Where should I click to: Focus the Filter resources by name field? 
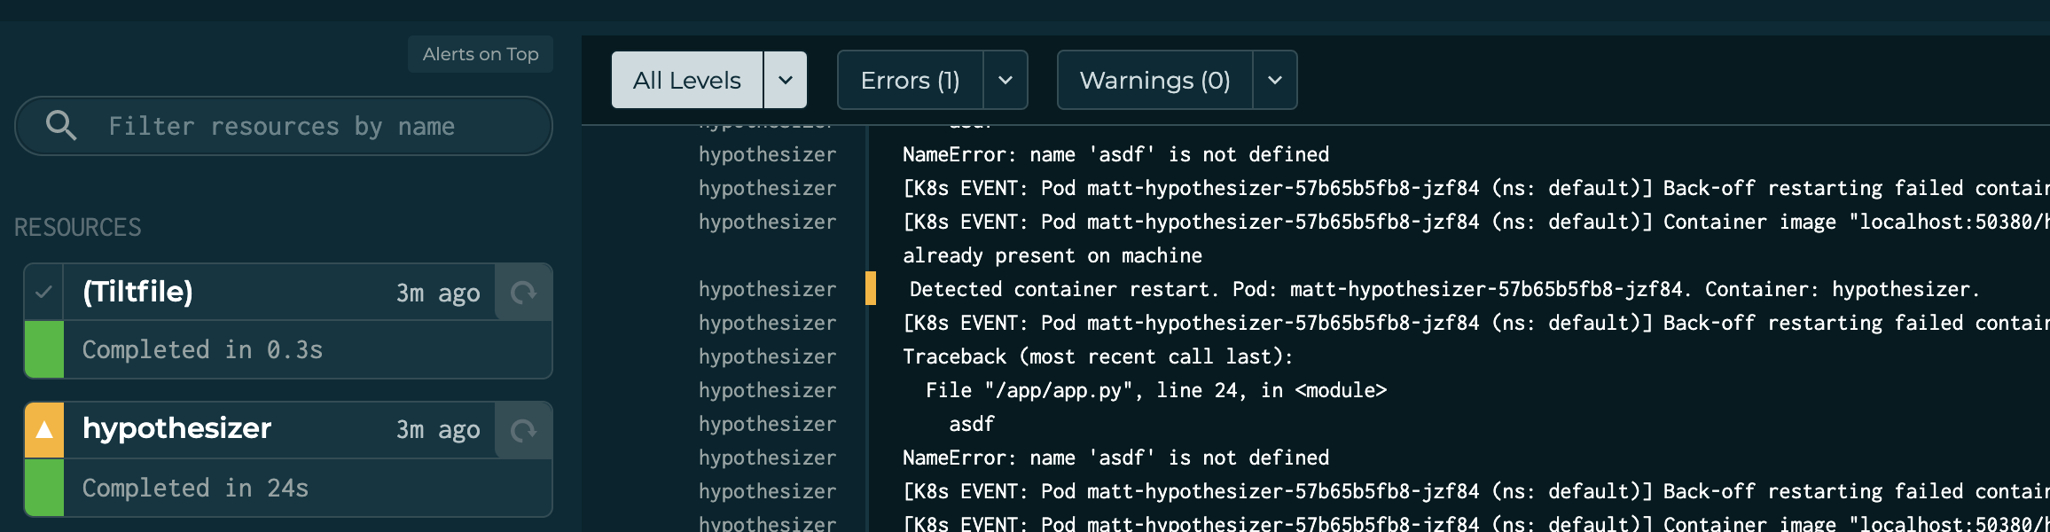[284, 126]
